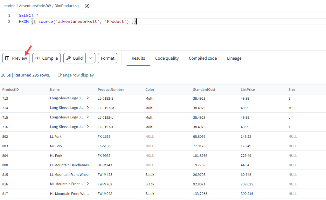This screenshot has height=200, width=326.
Task: Click the LL Mountain Front Wheel cell
Action: pyautogui.click(x=70, y=175)
